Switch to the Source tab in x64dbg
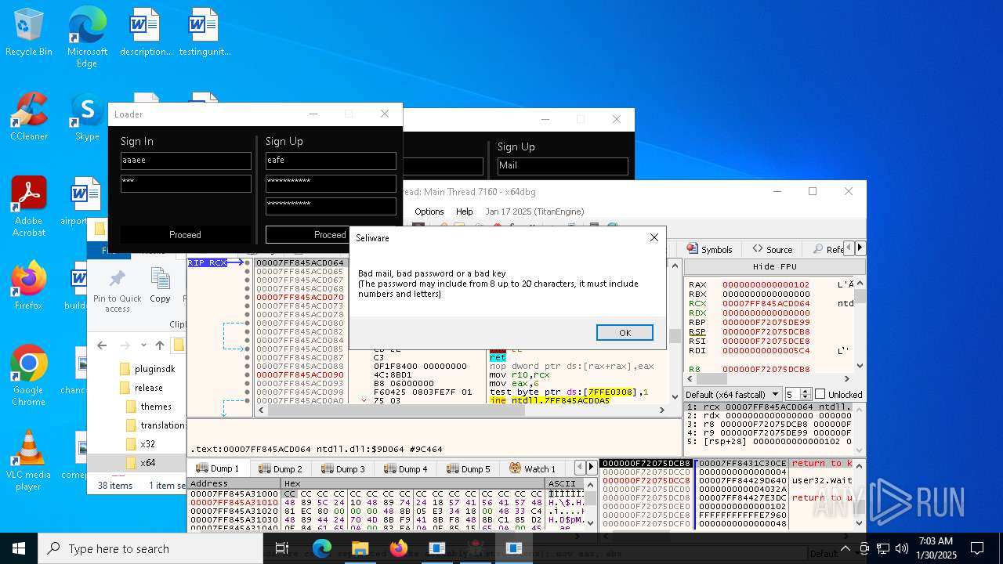 [772, 249]
